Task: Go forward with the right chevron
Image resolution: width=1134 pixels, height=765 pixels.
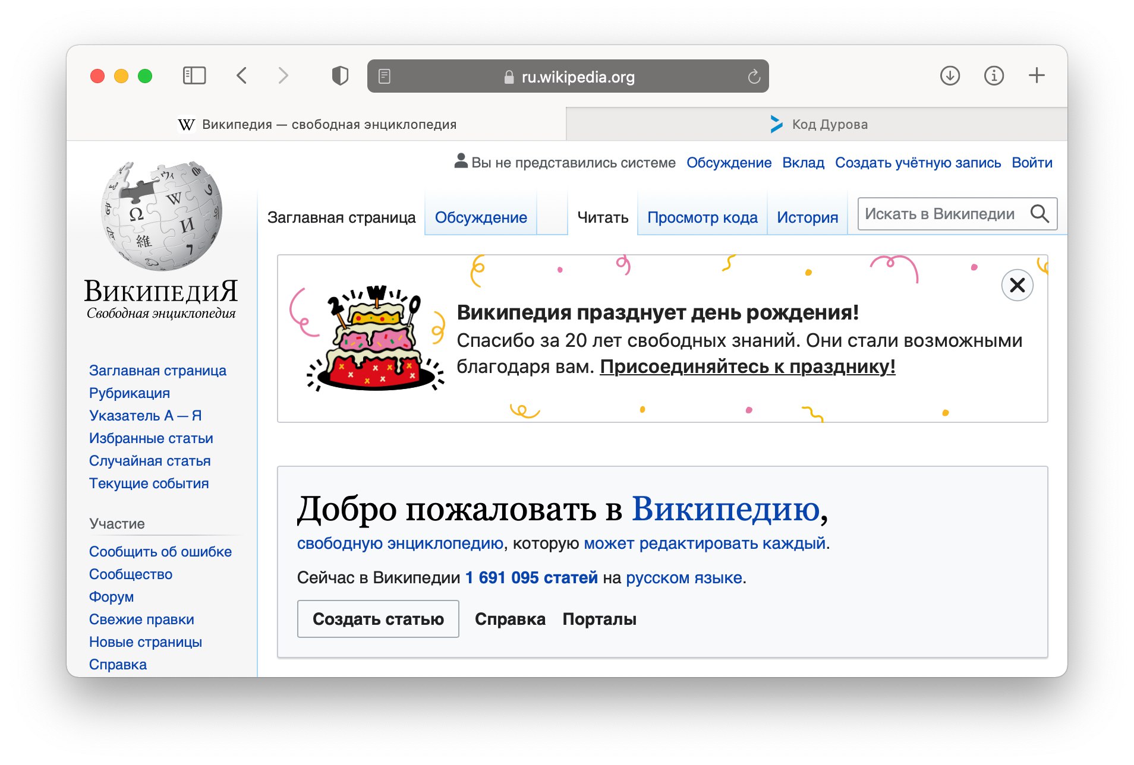Action: point(283,75)
